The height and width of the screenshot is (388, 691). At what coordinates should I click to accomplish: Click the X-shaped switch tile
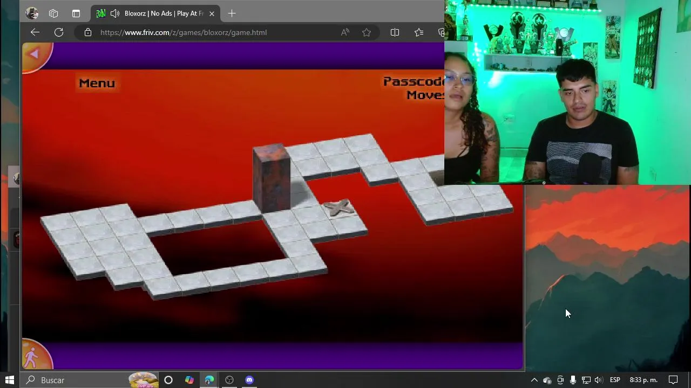339,207
